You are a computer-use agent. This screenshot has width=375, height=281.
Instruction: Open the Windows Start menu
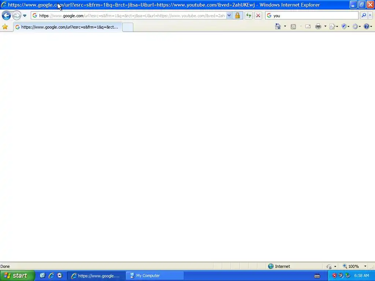pos(17,276)
